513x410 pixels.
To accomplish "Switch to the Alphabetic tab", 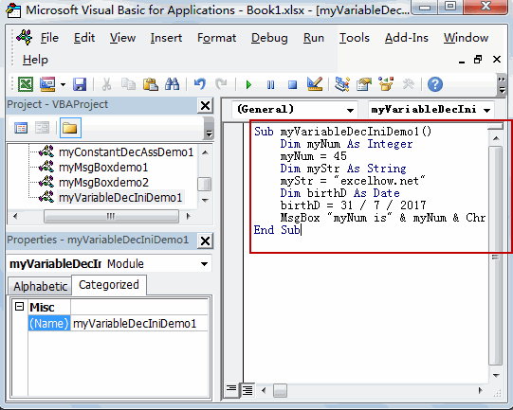I will (40, 287).
